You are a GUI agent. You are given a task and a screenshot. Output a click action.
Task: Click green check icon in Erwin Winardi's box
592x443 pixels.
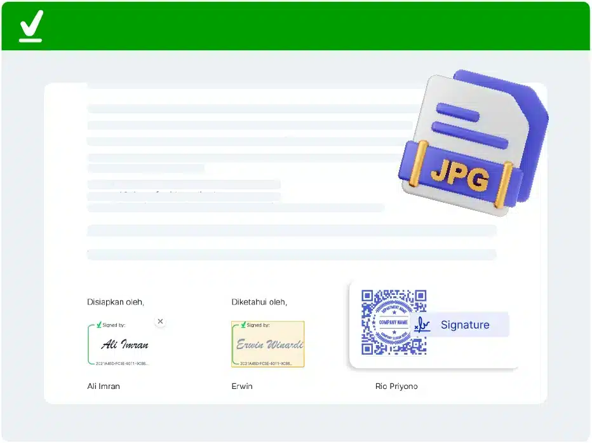coord(243,325)
